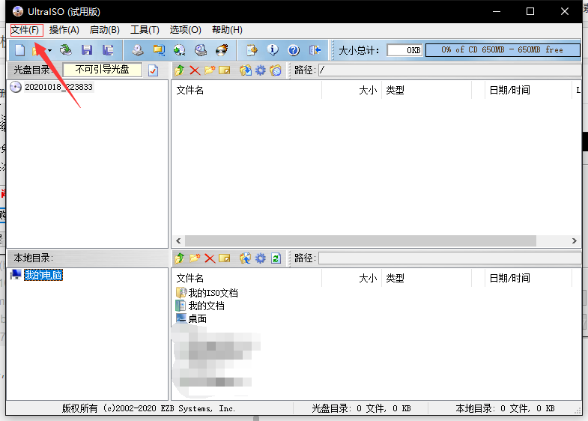Image resolution: width=588 pixels, height=421 pixels.
Task: Click the right arrow of the horizontal scrollbar
Action: (575, 240)
